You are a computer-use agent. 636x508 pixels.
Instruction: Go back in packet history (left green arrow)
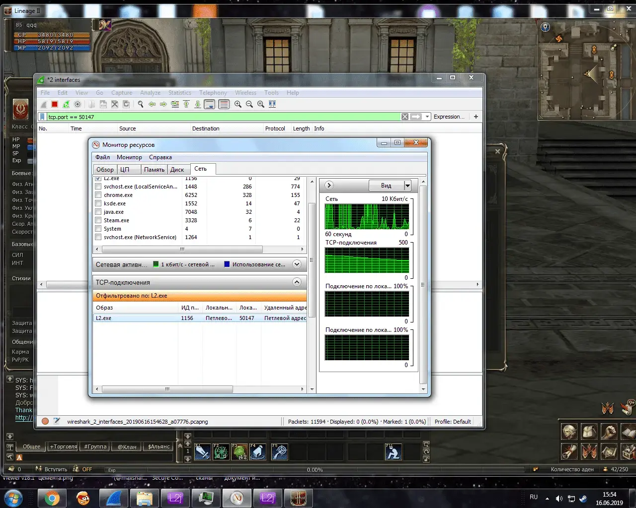click(152, 104)
